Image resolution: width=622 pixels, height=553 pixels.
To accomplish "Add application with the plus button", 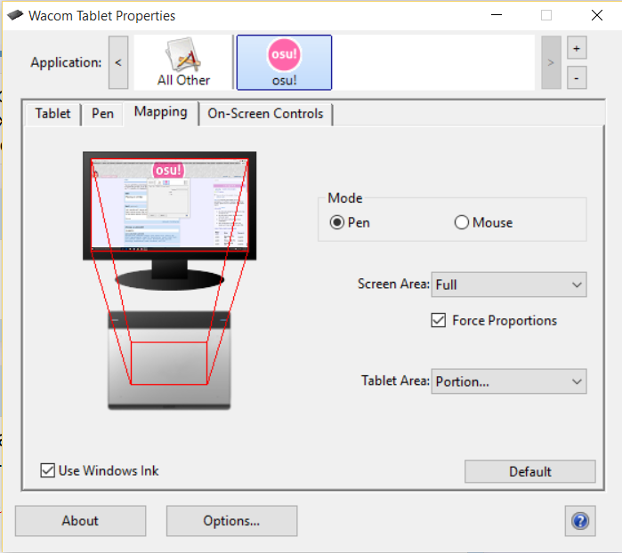I will pos(577,48).
